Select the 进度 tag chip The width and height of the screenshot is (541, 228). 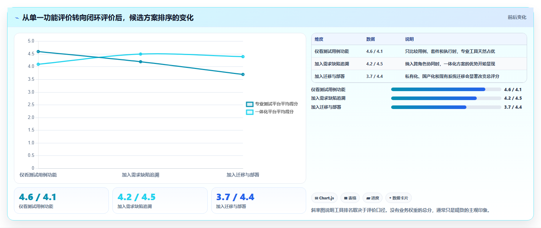coord(372,198)
